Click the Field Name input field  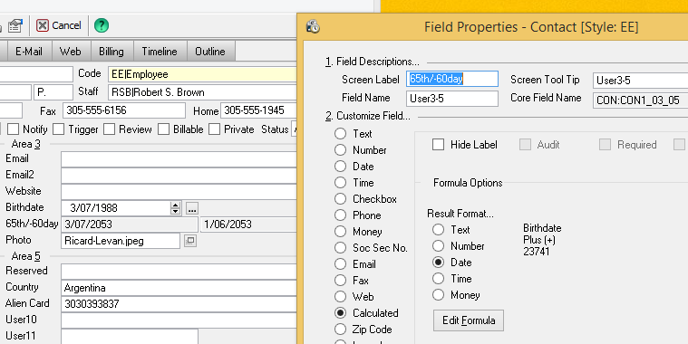point(452,99)
